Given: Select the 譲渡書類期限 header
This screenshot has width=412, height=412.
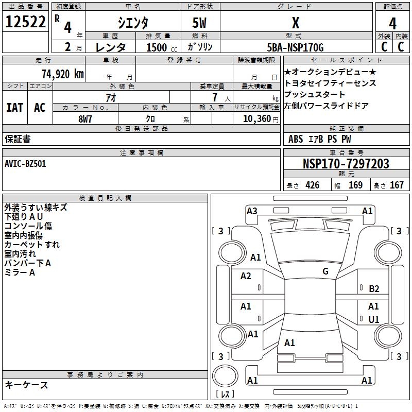Looking at the screenshot, I should pyautogui.click(x=256, y=60).
